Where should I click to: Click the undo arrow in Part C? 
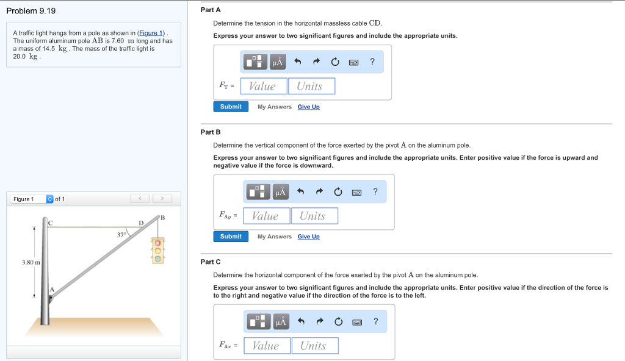[301, 321]
